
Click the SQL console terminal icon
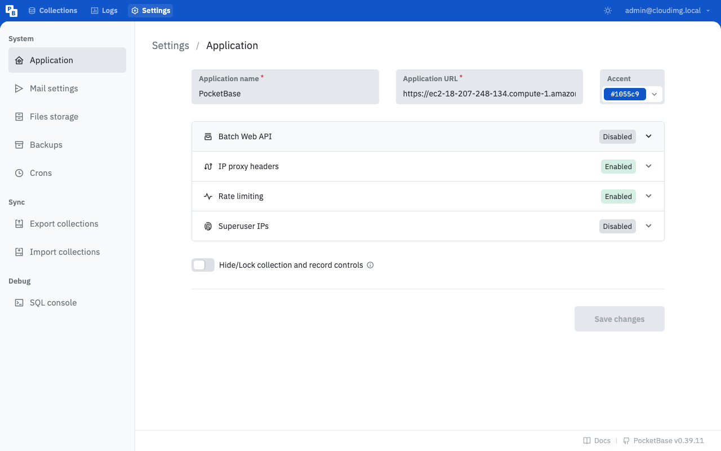(x=19, y=303)
